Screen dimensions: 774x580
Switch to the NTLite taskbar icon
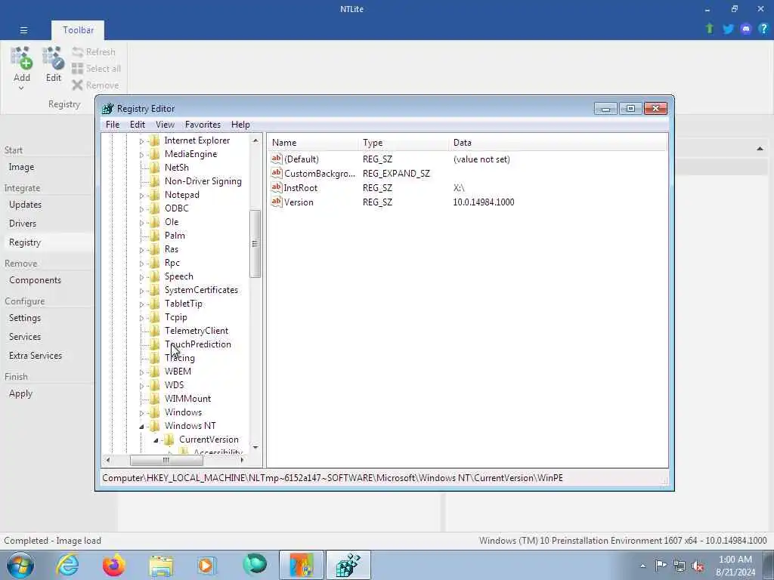click(x=302, y=565)
